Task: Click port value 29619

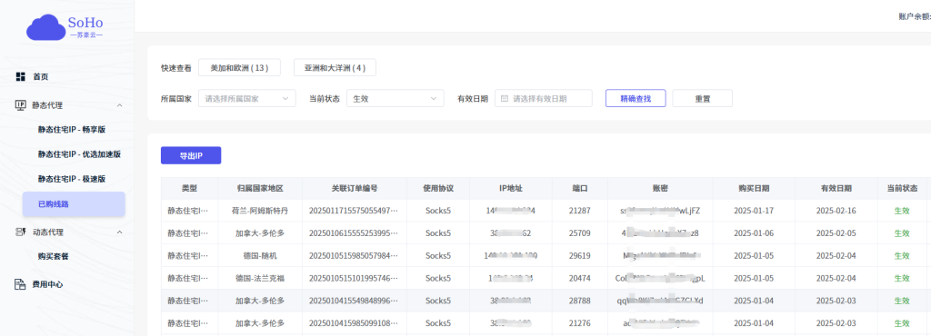Action: [579, 255]
